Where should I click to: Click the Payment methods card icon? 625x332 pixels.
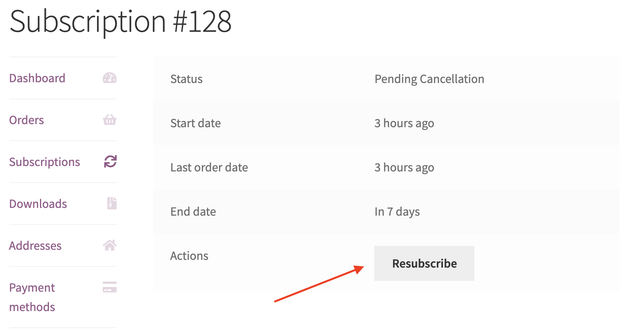tap(109, 287)
